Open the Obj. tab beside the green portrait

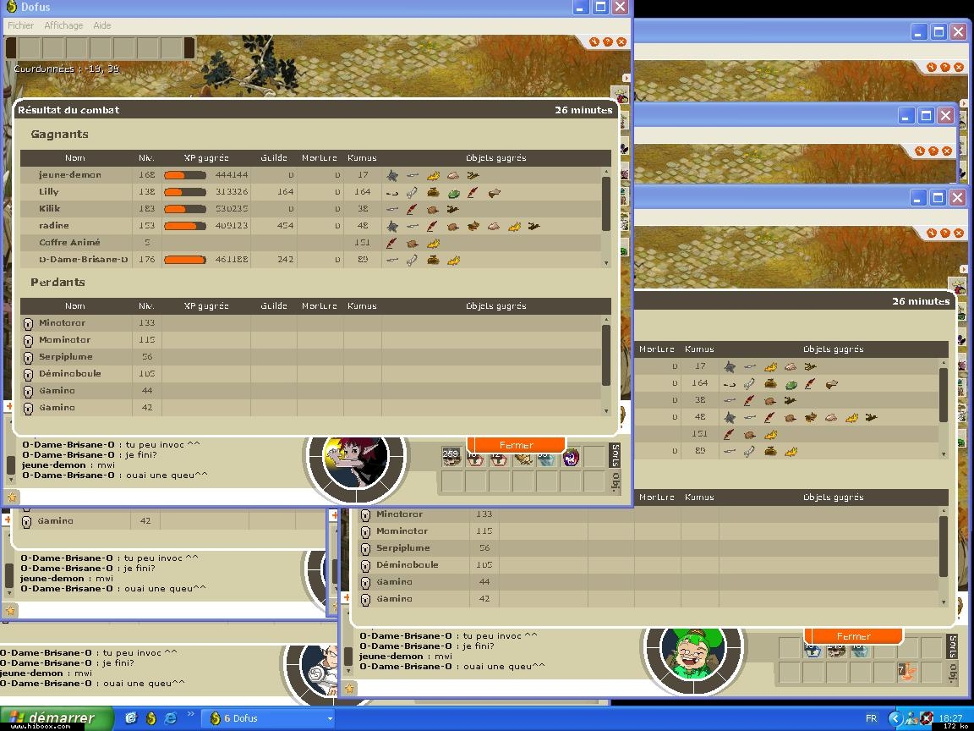point(952,673)
